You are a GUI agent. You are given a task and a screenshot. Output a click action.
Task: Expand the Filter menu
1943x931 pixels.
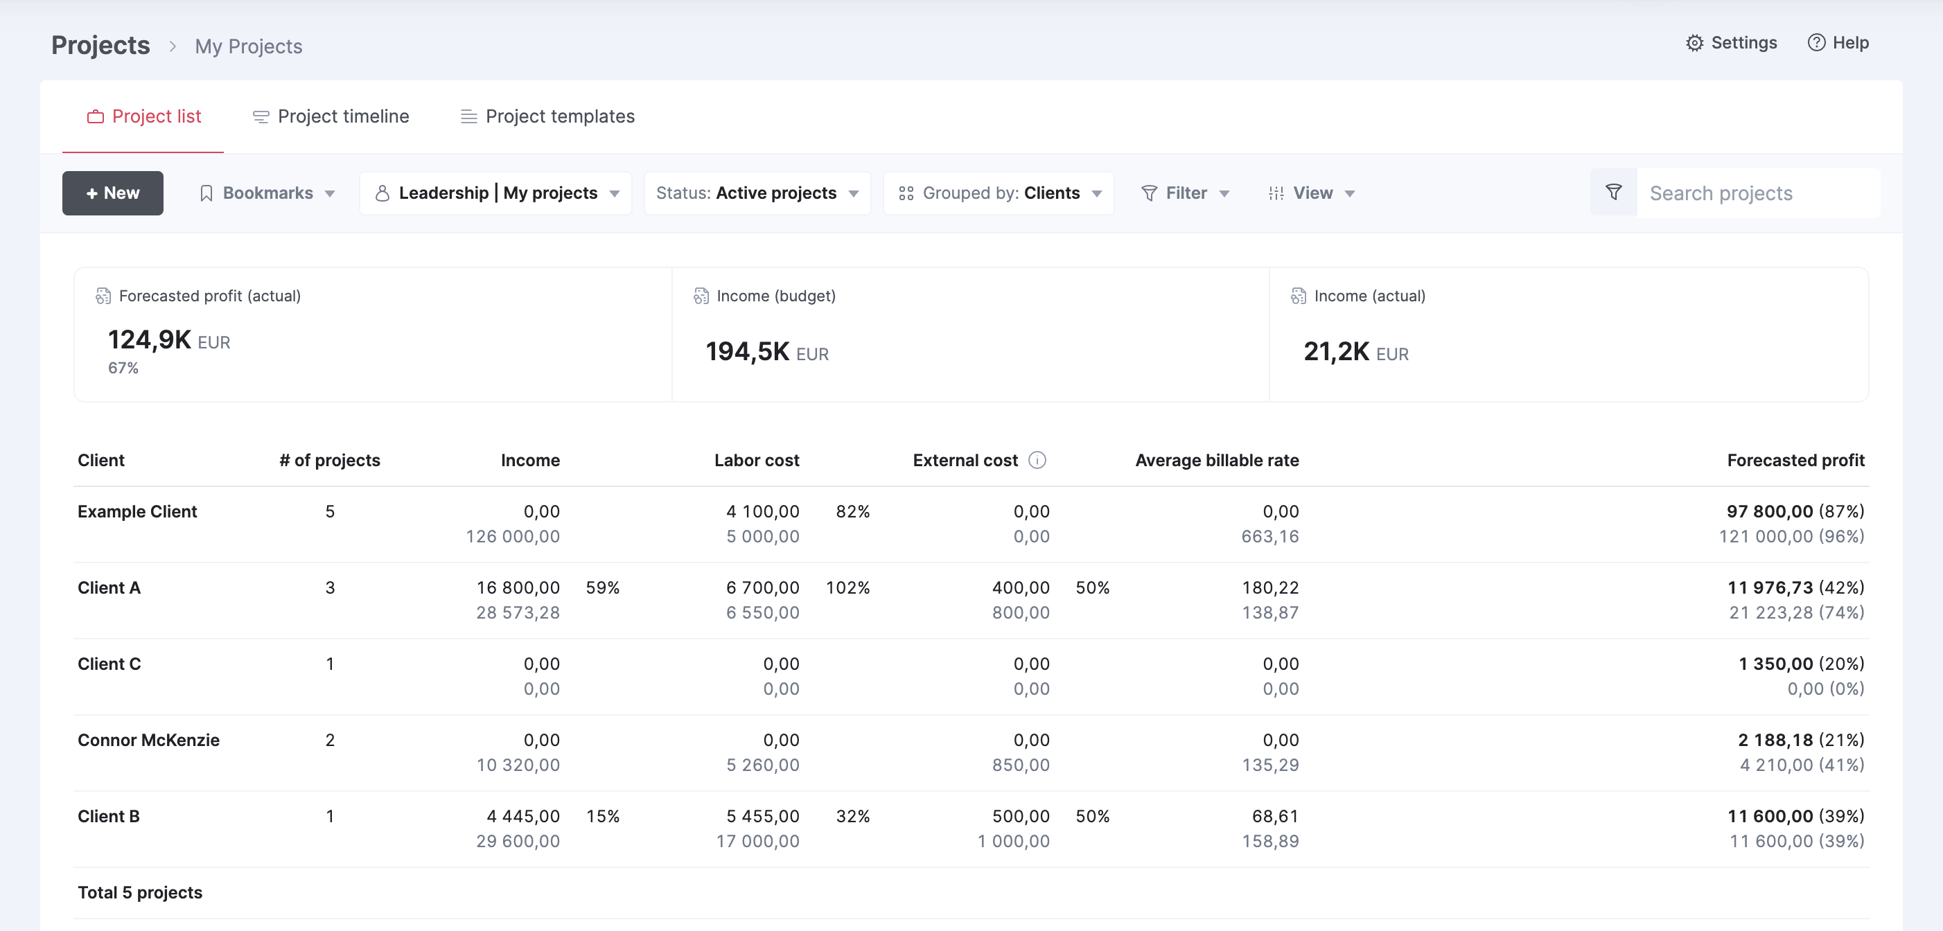pos(1185,193)
